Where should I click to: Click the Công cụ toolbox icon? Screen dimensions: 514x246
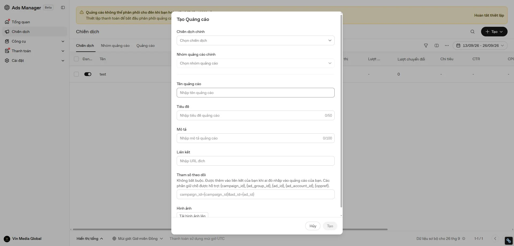(7, 41)
